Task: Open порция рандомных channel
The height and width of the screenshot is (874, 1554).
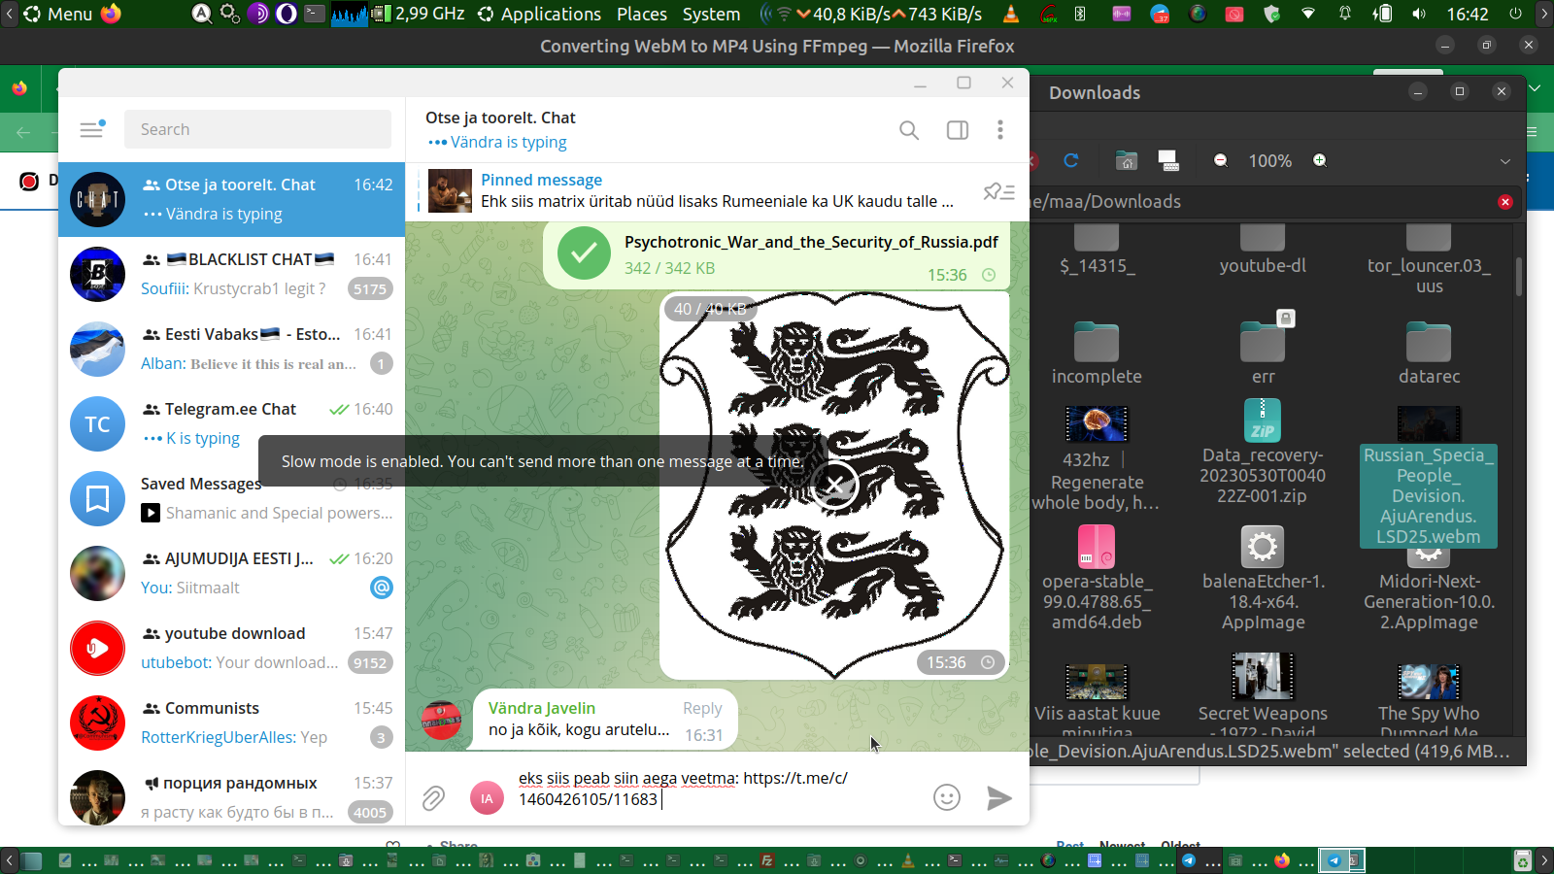Action: tap(231, 795)
